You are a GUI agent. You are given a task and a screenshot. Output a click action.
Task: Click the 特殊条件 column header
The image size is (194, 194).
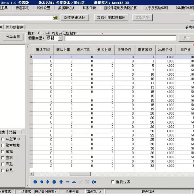pyautogui.click(x=124, y=50)
